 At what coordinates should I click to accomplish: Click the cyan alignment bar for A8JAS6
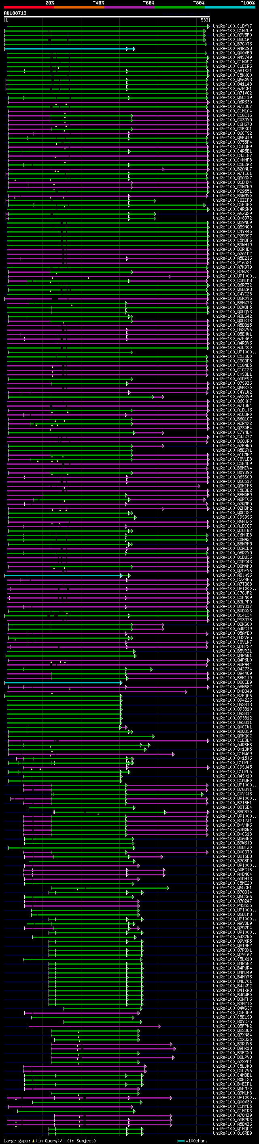click(63, 575)
